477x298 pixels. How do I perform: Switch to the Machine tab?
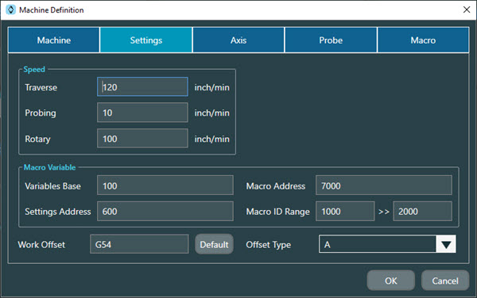[54, 40]
